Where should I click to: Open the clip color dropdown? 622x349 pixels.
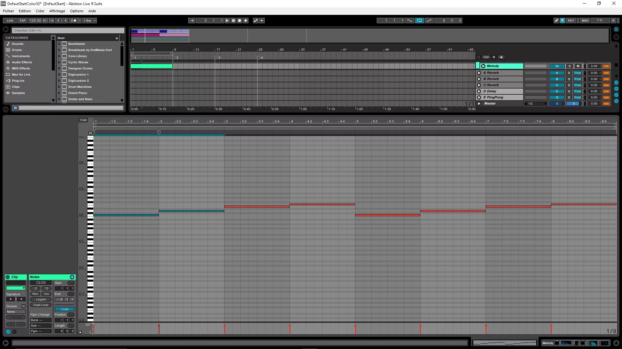[x=16, y=288]
